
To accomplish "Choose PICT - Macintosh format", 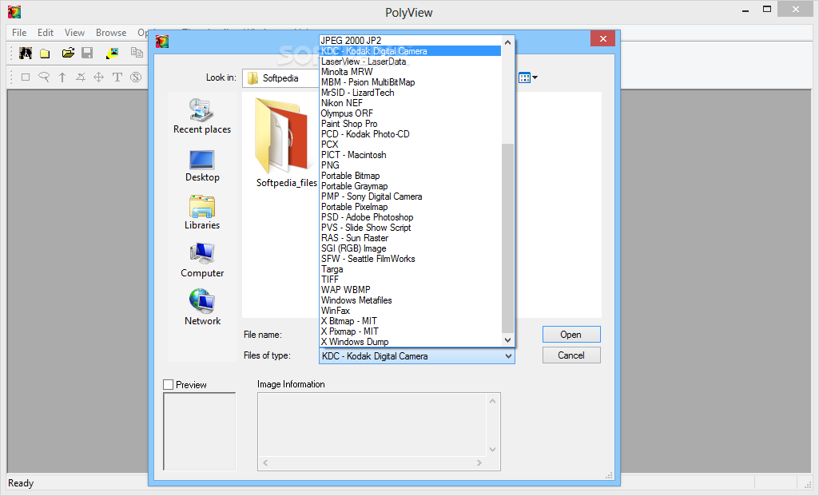I will click(x=410, y=155).
